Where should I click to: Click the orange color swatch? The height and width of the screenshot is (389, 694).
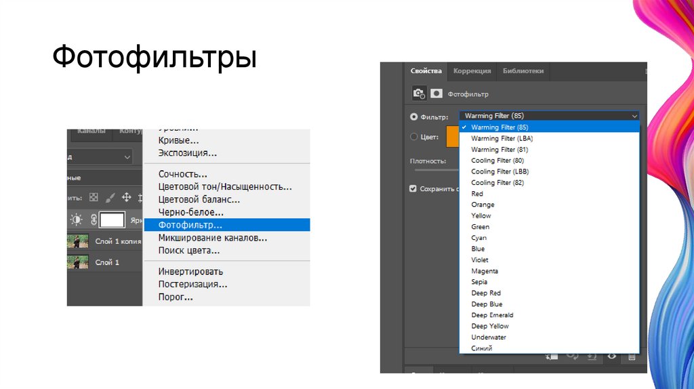click(x=452, y=137)
